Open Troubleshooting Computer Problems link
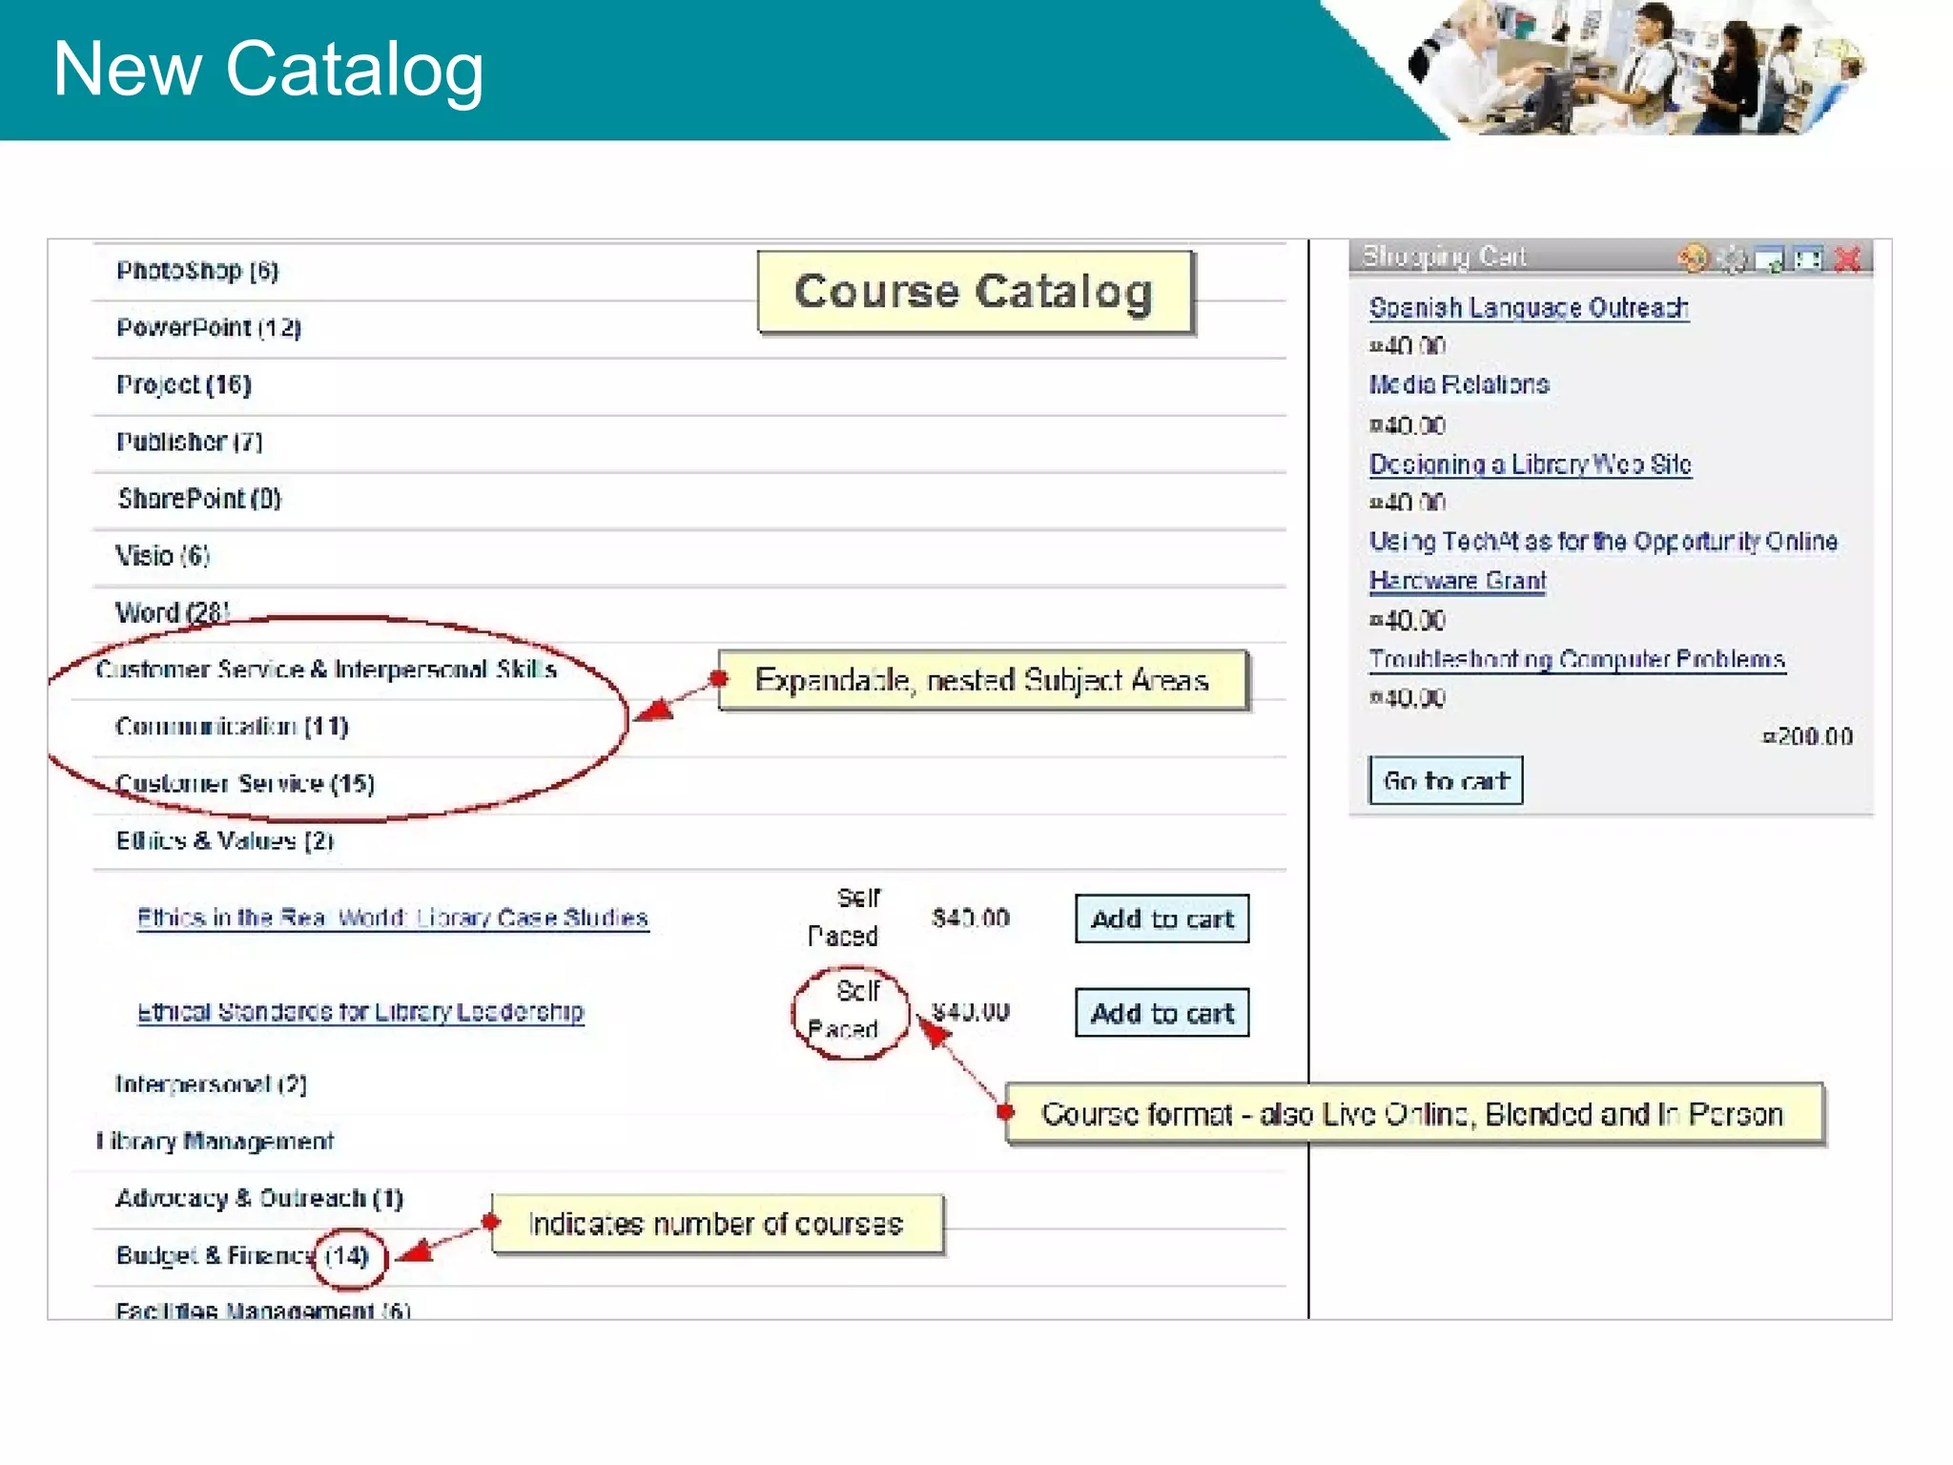 pyautogui.click(x=1576, y=659)
